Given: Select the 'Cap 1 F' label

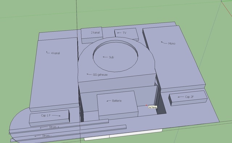Looking at the screenshot, I should pos(46,116).
